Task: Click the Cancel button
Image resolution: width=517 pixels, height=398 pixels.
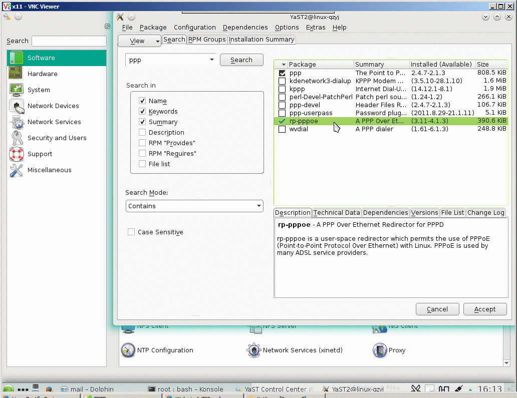Action: (x=437, y=309)
